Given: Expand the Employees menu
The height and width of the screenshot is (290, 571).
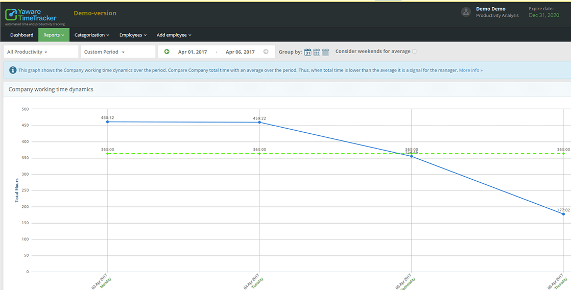Looking at the screenshot, I should click(x=133, y=35).
